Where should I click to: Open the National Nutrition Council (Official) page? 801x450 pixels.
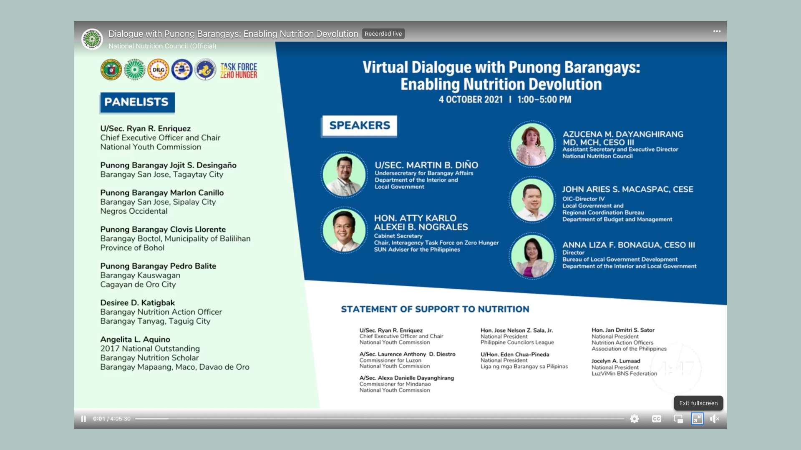click(162, 46)
